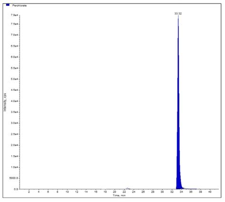Click the 2.5e4 y-axis tick label
Image resolution: width=225 pixels, height=202 pixels.
[14, 134]
